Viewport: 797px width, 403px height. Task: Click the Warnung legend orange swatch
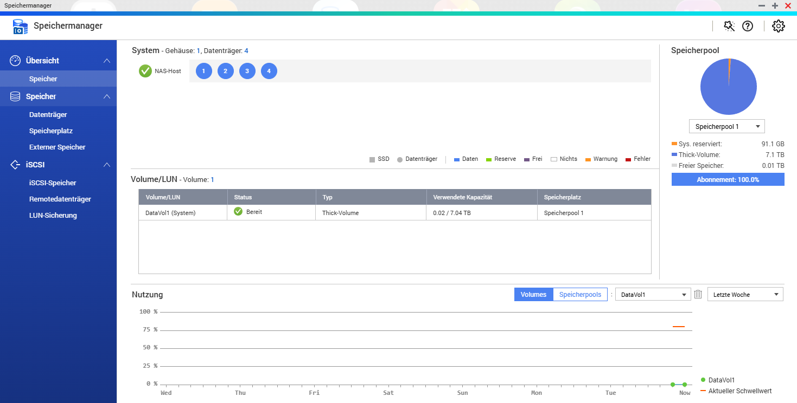click(588, 159)
